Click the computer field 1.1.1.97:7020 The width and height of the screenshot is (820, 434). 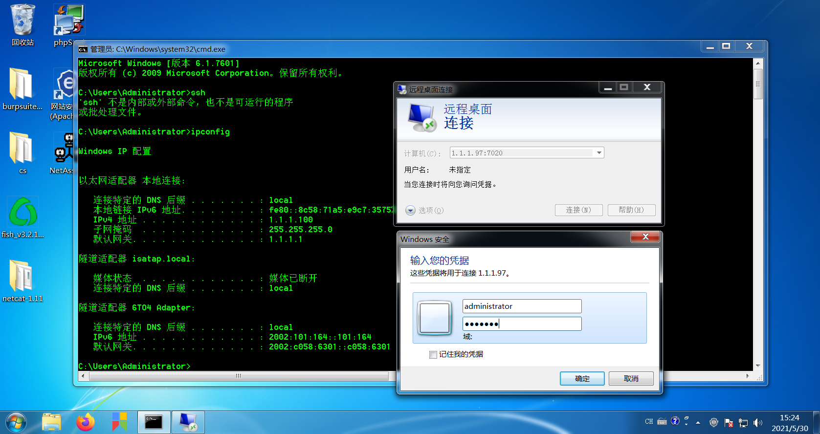coord(527,153)
